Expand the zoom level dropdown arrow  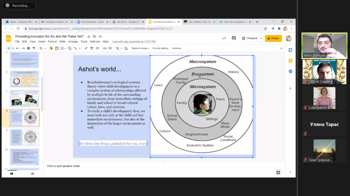(x=45, y=48)
